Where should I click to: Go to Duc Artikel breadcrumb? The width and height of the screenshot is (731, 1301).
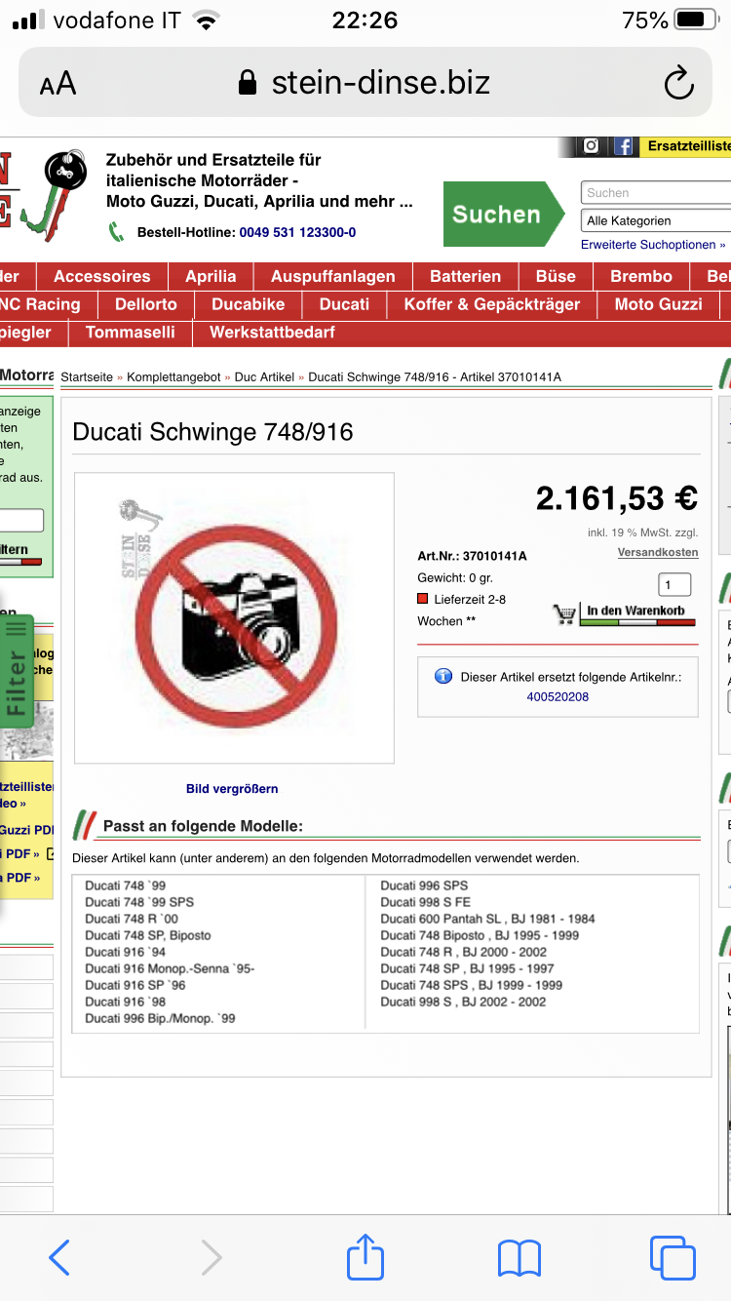[264, 377]
